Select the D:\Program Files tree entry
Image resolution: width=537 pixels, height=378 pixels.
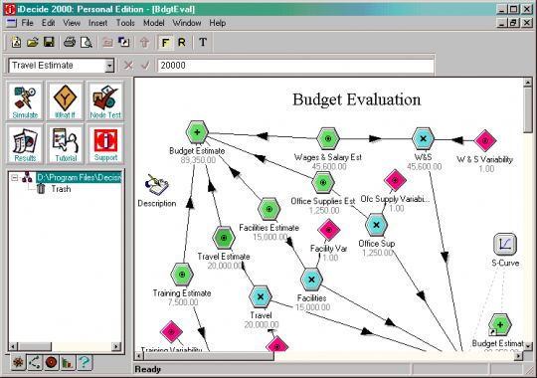[79, 177]
